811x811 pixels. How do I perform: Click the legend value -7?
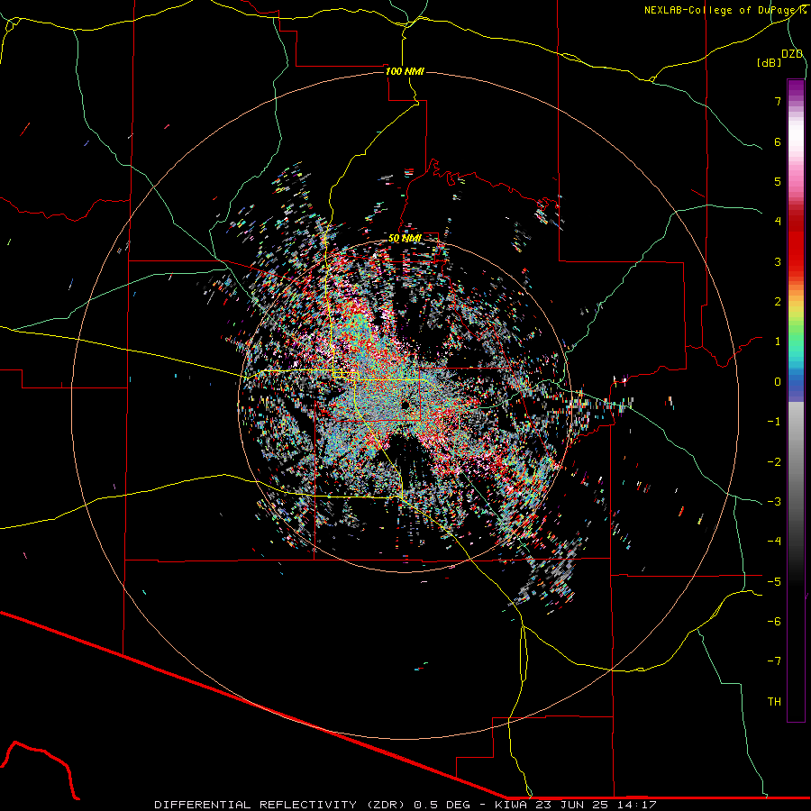coord(774,661)
